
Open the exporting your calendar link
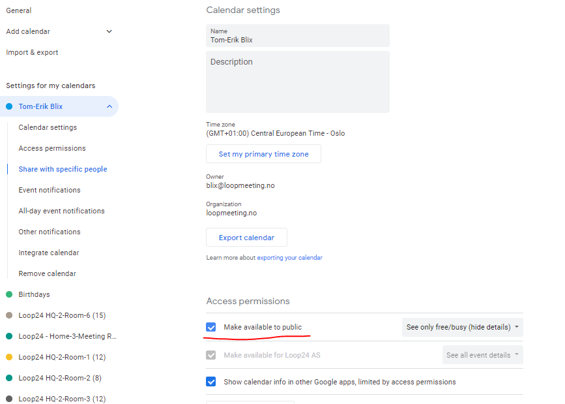coord(289,257)
